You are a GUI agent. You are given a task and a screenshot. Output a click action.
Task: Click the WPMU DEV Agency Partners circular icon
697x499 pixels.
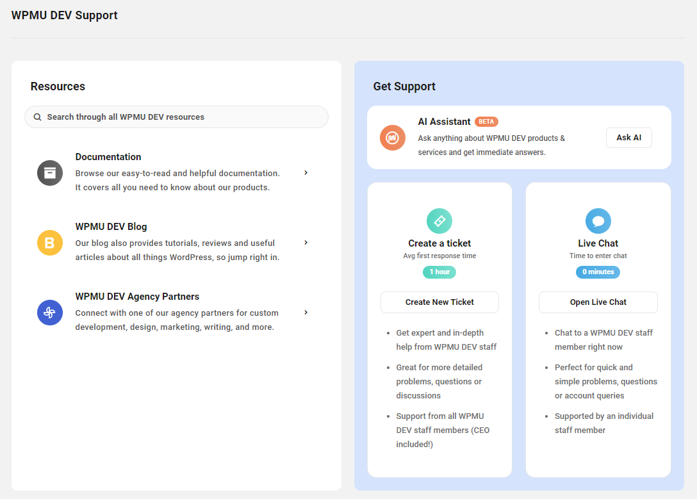point(49,312)
